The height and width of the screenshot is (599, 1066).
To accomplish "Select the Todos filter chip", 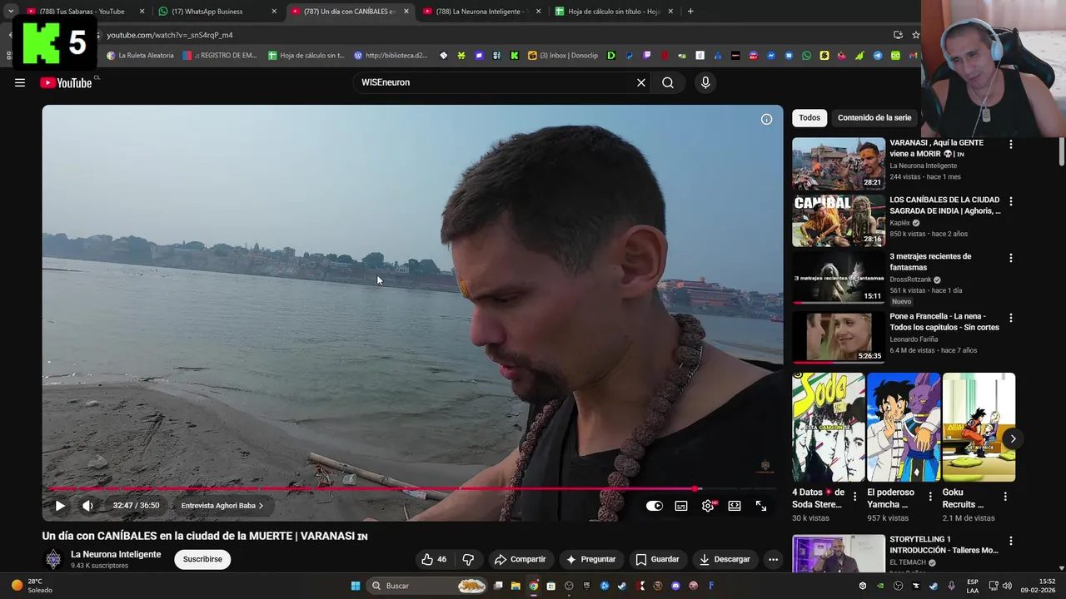I will pyautogui.click(x=809, y=118).
